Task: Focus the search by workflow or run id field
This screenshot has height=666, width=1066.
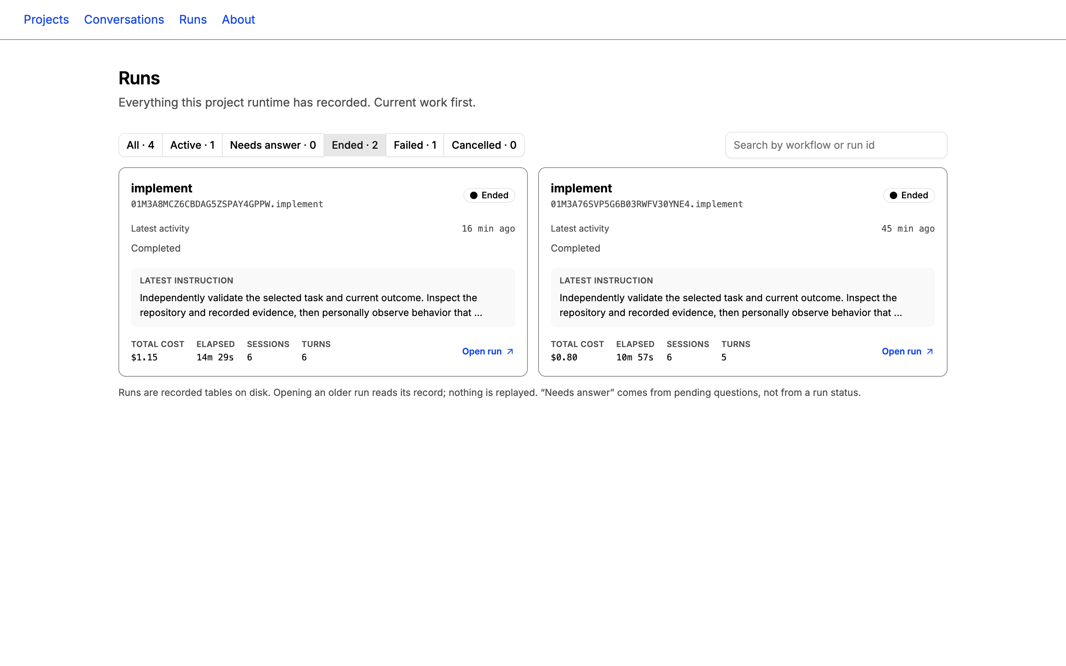Action: point(836,145)
